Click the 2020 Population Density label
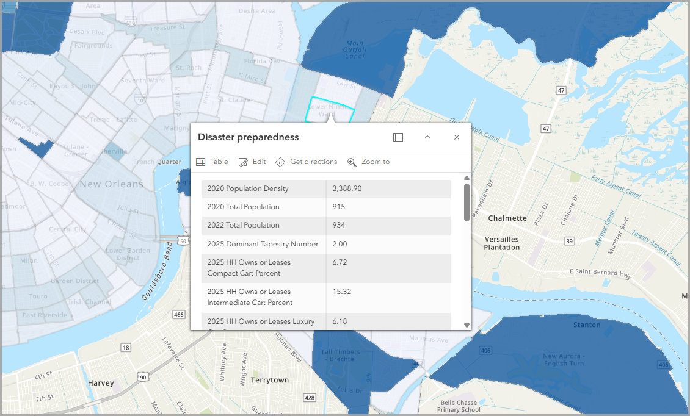The height and width of the screenshot is (416, 690). 248,188
